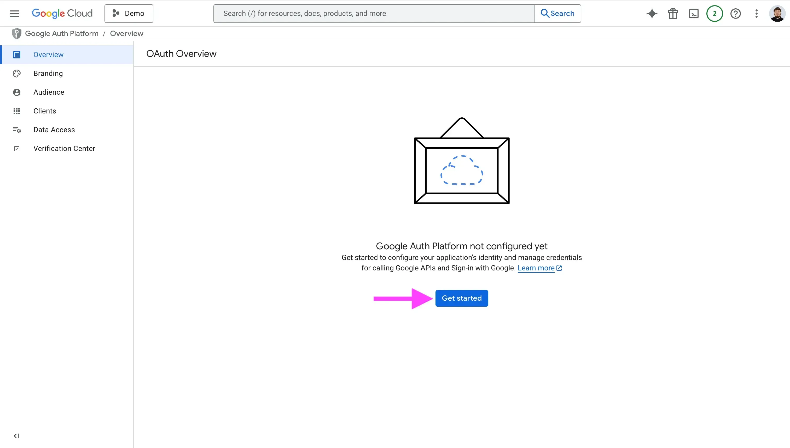Open Clients section

point(45,111)
